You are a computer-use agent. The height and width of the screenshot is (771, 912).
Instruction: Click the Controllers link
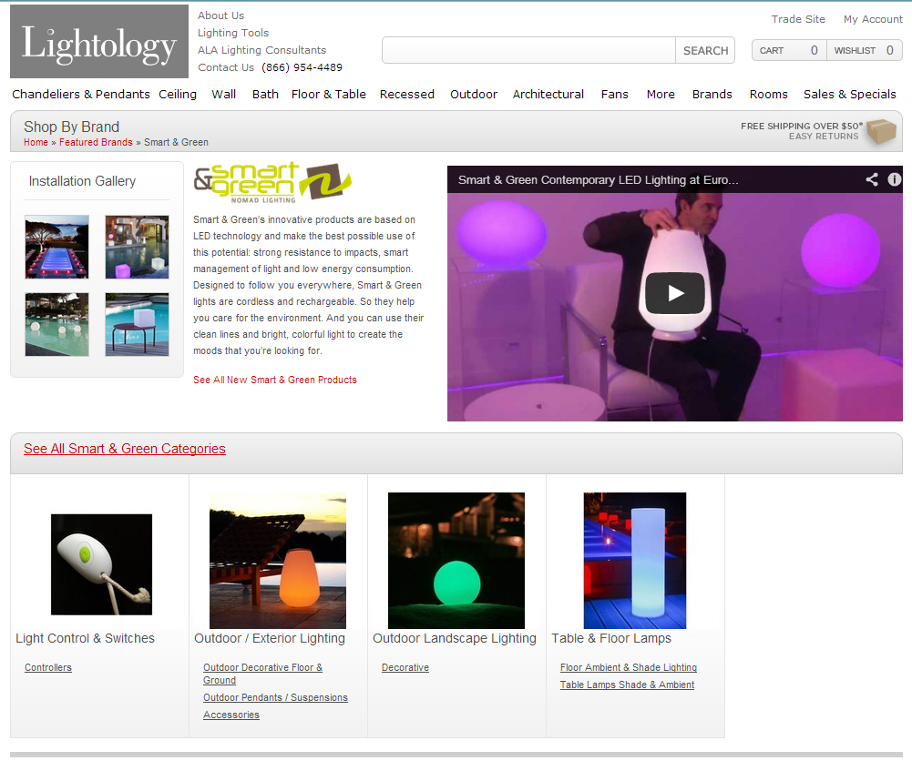pos(48,667)
